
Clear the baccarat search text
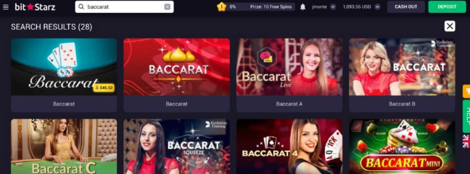(x=167, y=7)
